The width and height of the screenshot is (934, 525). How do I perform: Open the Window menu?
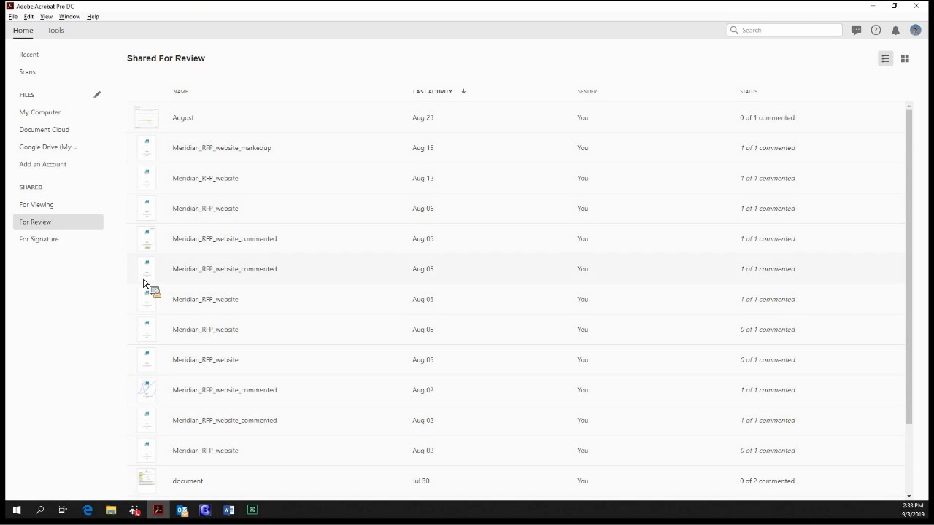click(69, 16)
